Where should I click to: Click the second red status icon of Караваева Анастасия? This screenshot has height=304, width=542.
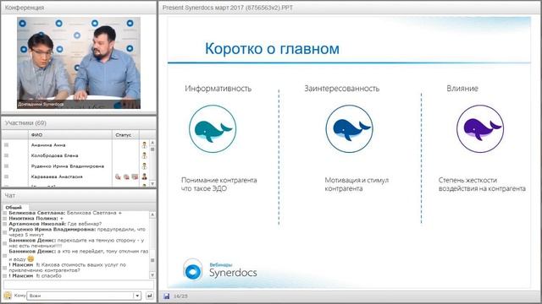(126, 176)
